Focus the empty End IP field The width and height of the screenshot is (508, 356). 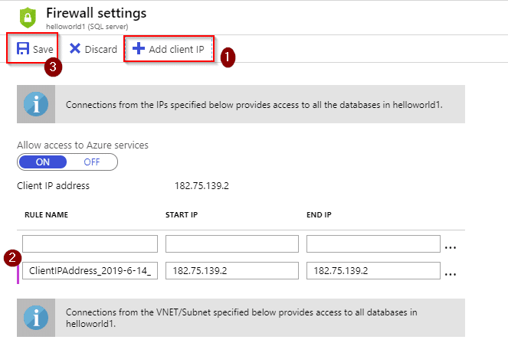[373, 243]
